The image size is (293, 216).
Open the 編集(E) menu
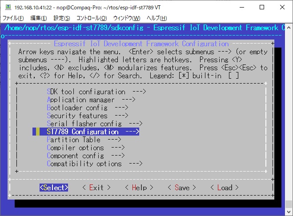point(39,18)
